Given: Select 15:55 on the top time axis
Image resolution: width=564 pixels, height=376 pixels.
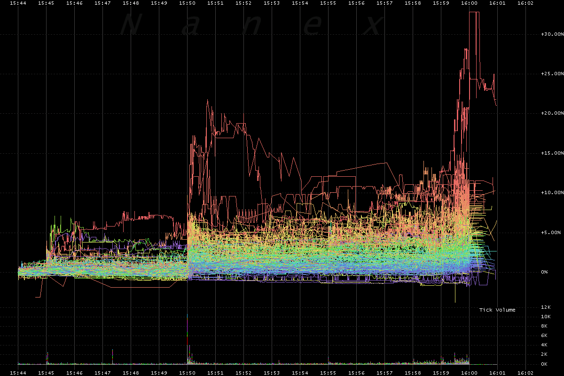Looking at the screenshot, I should (x=328, y=3).
